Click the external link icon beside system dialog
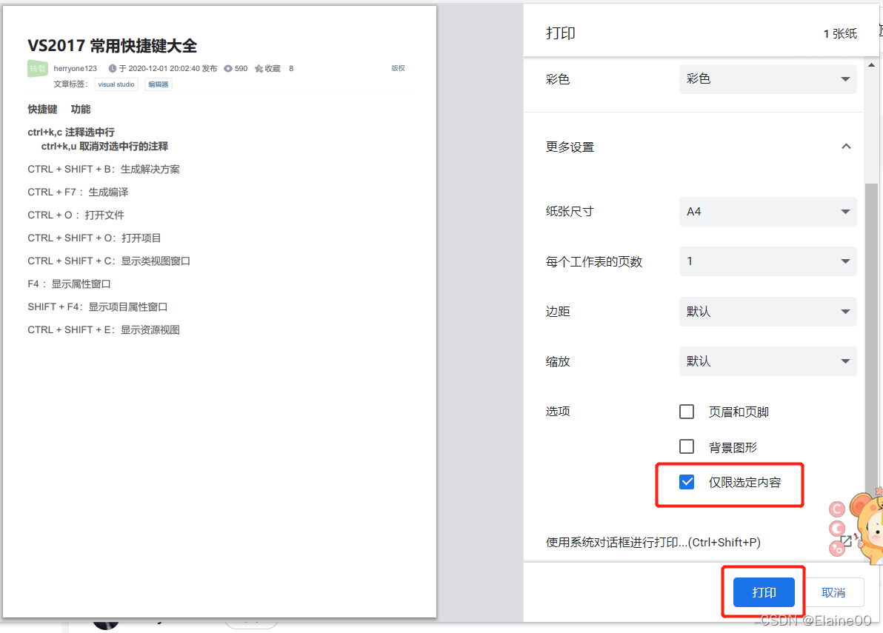Screen dimensions: 883x633 (846, 541)
